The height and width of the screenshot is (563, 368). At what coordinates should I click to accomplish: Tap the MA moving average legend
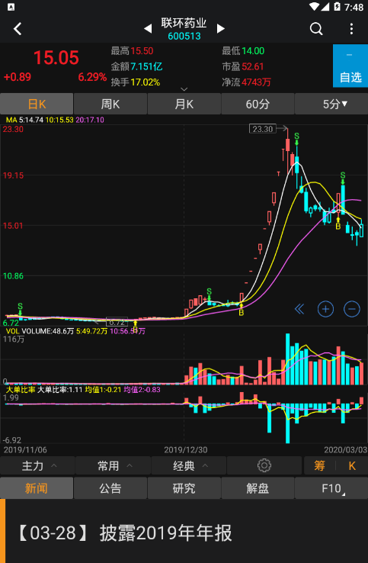[55, 120]
